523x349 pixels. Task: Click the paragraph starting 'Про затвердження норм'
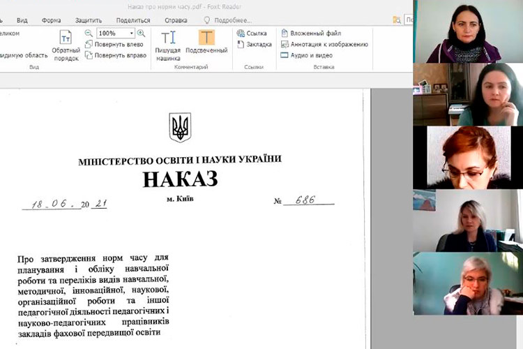[93, 295]
